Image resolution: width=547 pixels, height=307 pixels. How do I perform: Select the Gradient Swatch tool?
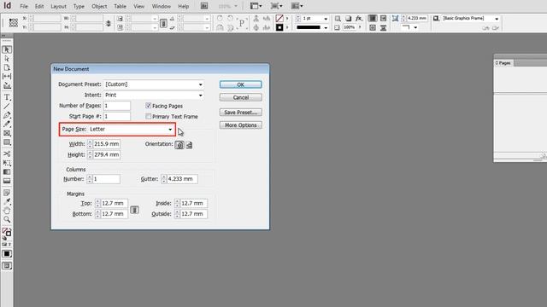pos(7,171)
